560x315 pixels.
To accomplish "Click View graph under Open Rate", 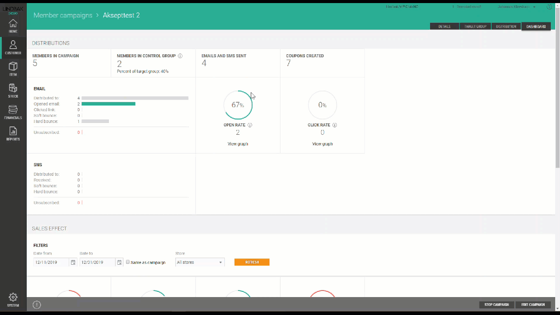I will pos(238,144).
